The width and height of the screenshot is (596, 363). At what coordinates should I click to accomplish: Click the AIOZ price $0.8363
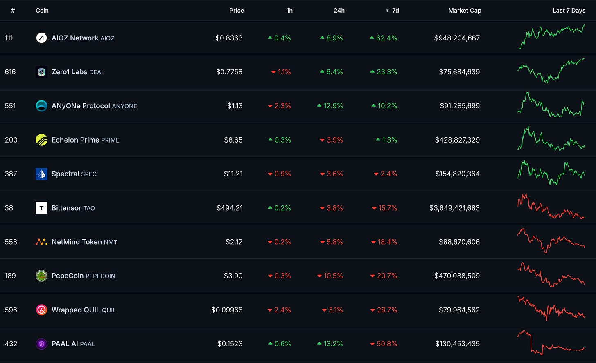click(x=229, y=38)
